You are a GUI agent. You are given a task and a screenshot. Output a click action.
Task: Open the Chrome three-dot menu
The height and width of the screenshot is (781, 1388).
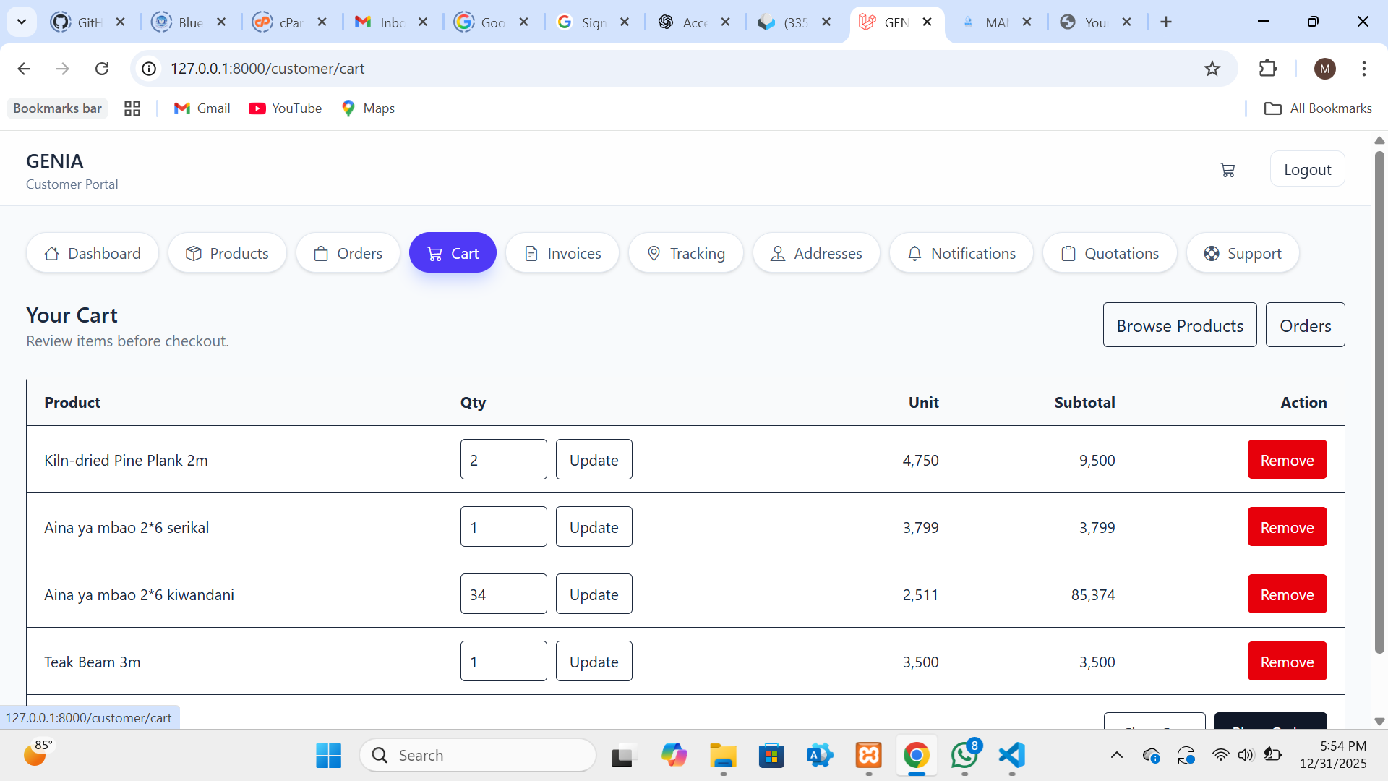click(1365, 69)
